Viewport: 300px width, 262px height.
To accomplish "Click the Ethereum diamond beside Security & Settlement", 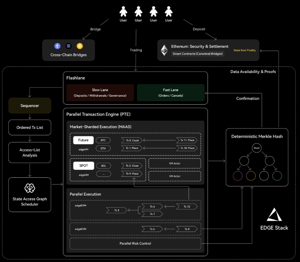I will pyautogui.click(x=164, y=50).
